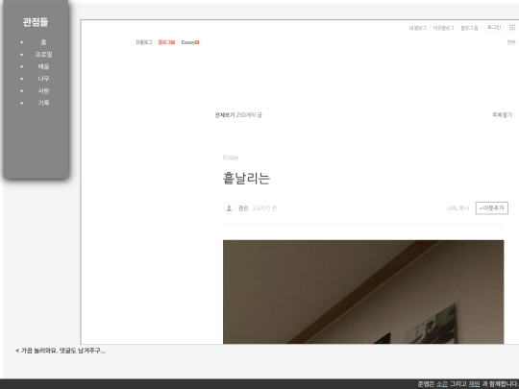Image resolution: width=519 pixels, height=389 pixels.
Task: Open the post's main photo
Action: point(363,292)
